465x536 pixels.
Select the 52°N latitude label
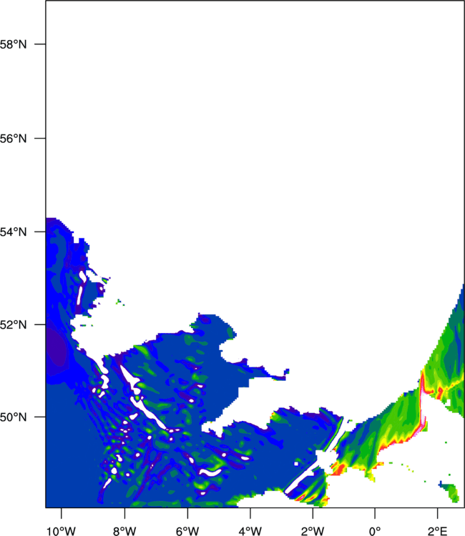(x=13, y=324)
